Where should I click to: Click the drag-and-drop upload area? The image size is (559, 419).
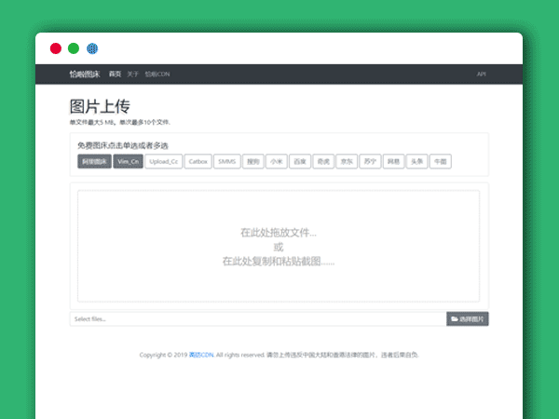[279, 246]
